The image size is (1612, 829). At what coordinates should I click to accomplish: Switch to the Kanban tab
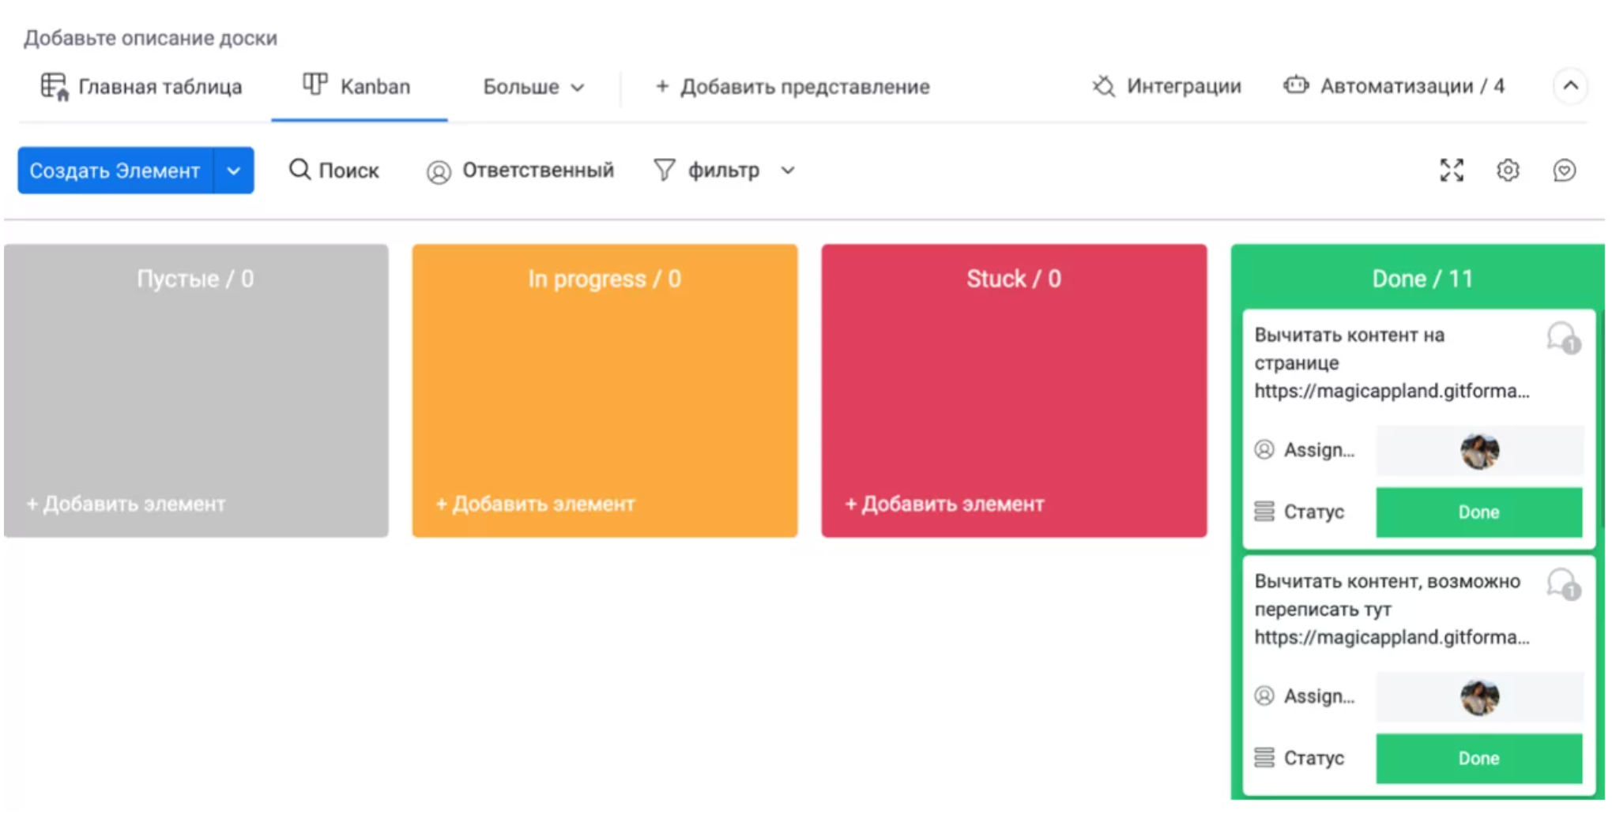coord(357,86)
